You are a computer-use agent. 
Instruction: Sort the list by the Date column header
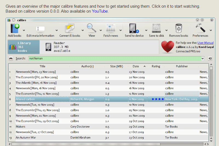pyautogui.click(x=136, y=66)
